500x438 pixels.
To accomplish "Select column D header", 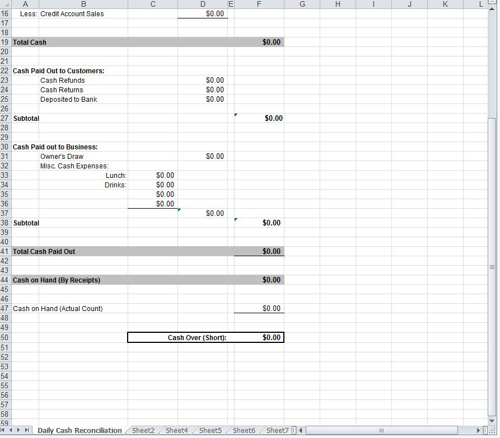I will (x=203, y=4).
